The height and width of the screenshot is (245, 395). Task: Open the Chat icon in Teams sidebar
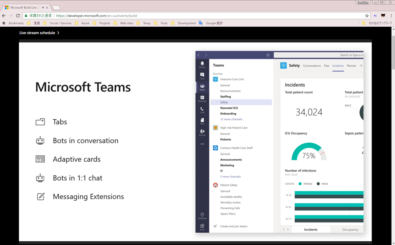(x=202, y=75)
